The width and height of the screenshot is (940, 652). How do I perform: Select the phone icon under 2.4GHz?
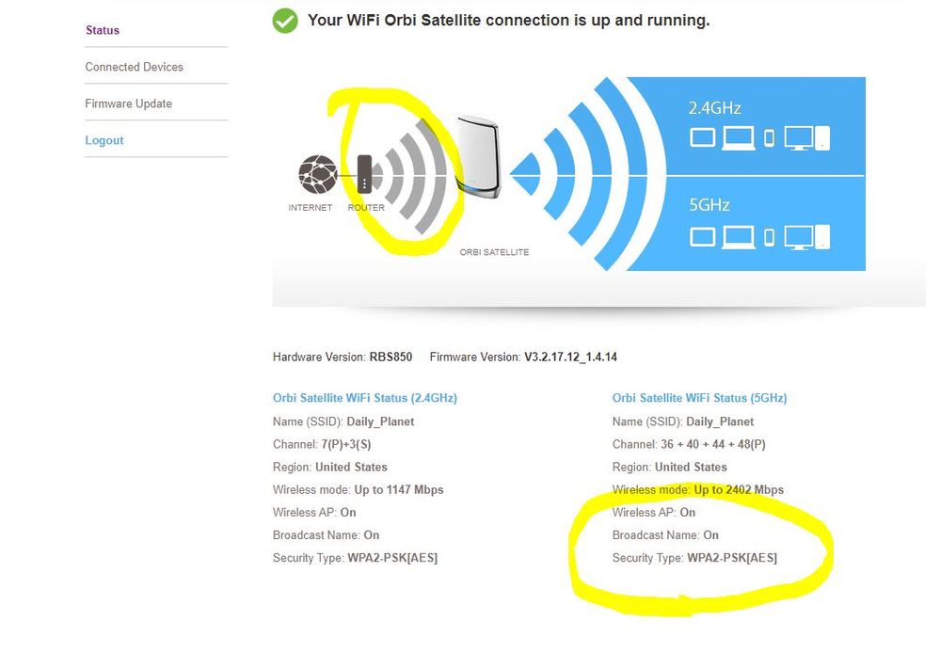click(769, 138)
